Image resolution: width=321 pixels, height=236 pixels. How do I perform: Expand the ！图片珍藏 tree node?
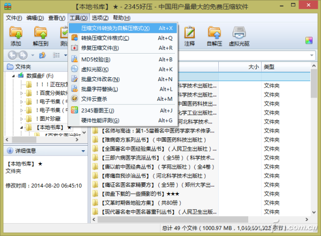click(21, 119)
